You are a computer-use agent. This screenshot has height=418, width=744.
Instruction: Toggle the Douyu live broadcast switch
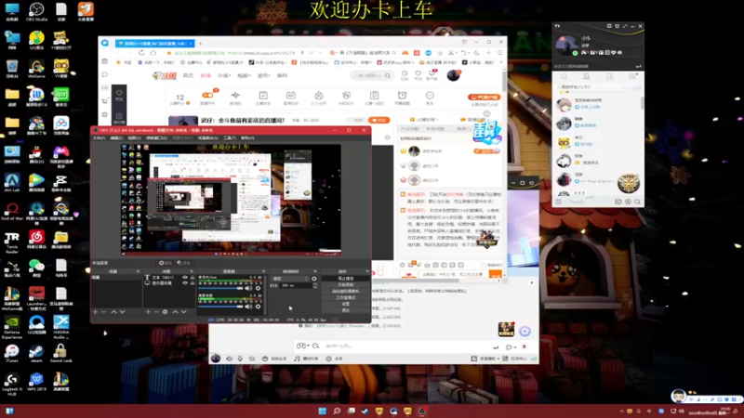pyautogui.click(x=207, y=95)
